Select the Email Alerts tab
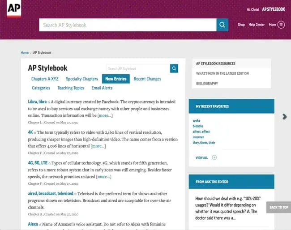This screenshot has width=291, height=230. 102,88
